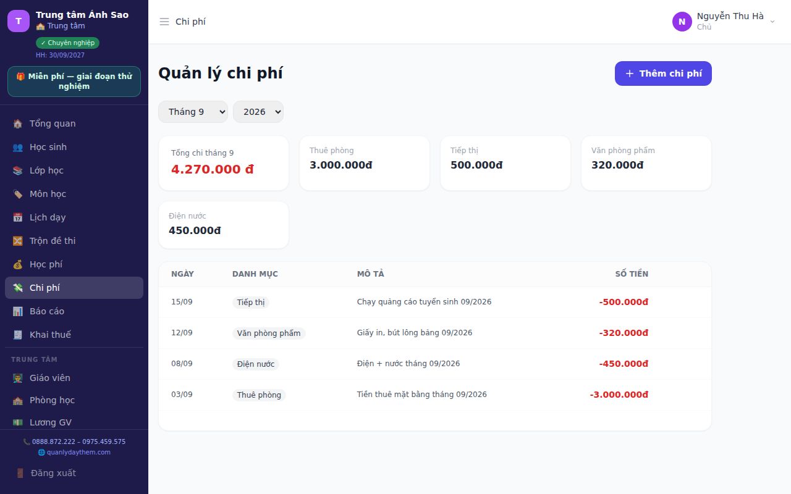Screen dimensions: 791x494
Task: Click the Miễn phí trial banner
Action: 74,82
